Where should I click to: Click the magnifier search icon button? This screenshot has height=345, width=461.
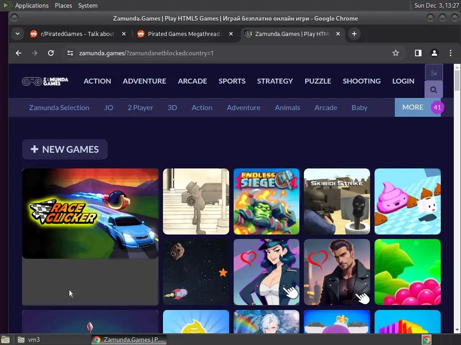[x=434, y=89]
